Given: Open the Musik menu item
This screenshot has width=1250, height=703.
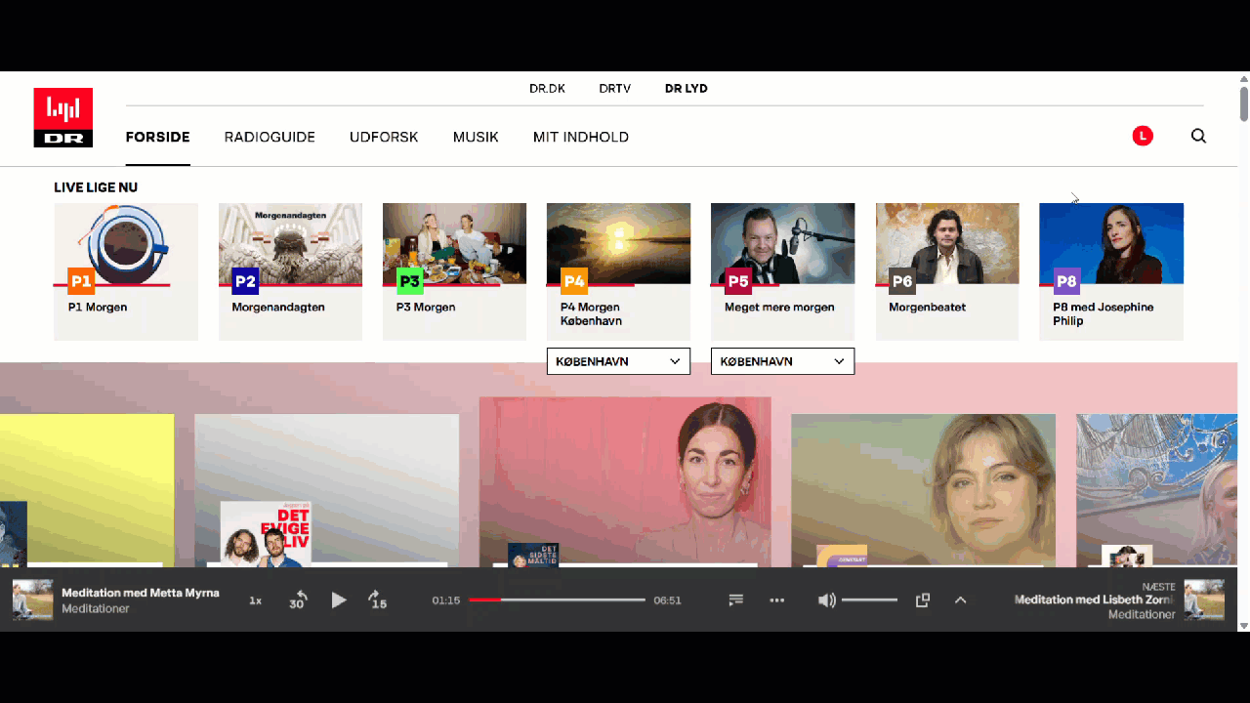Looking at the screenshot, I should [x=476, y=137].
